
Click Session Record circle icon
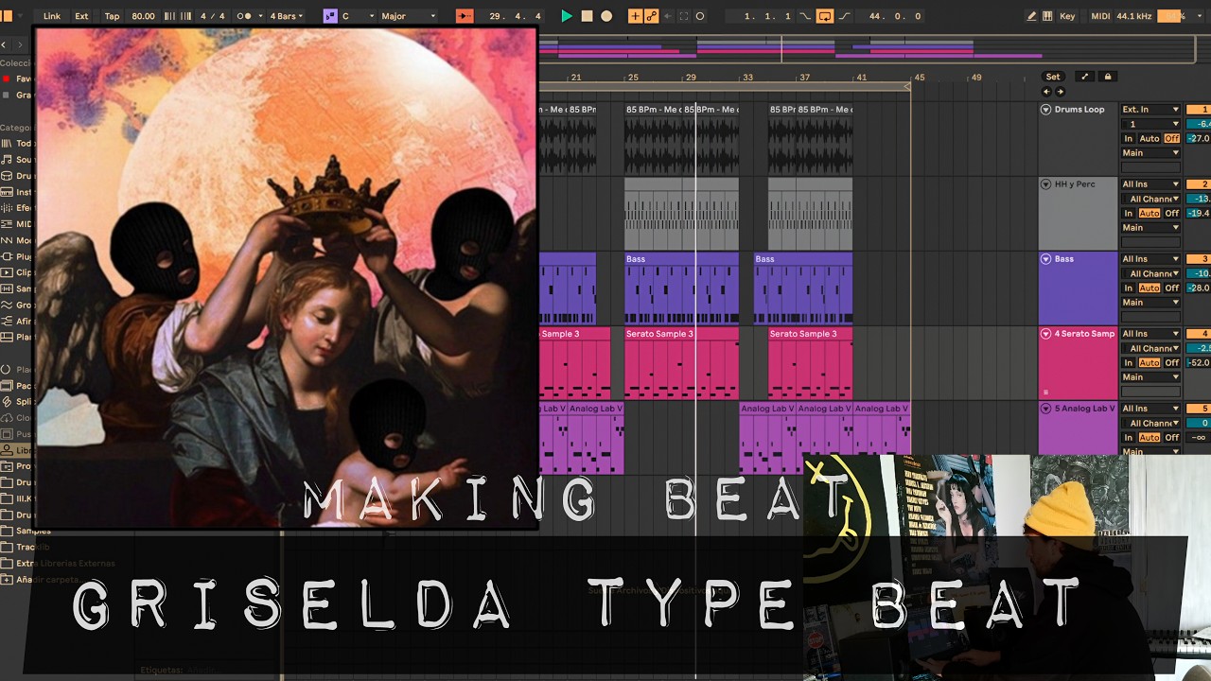(700, 16)
